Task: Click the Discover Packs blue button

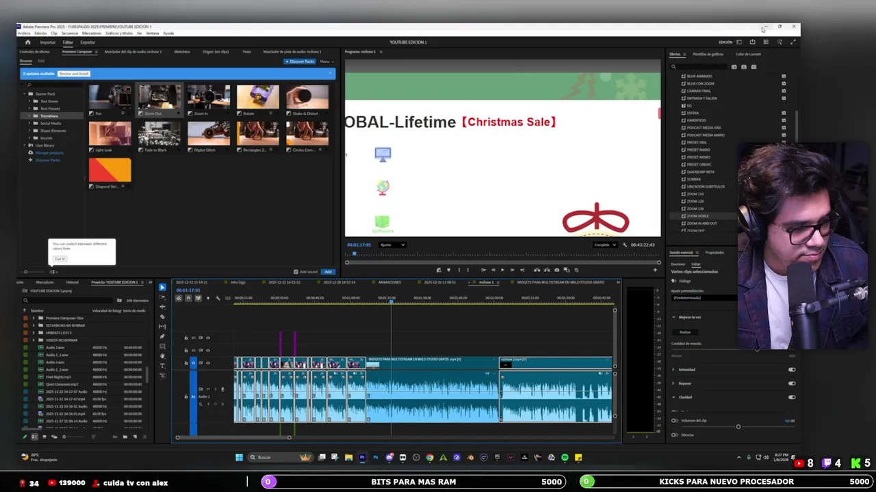Action: 300,61
